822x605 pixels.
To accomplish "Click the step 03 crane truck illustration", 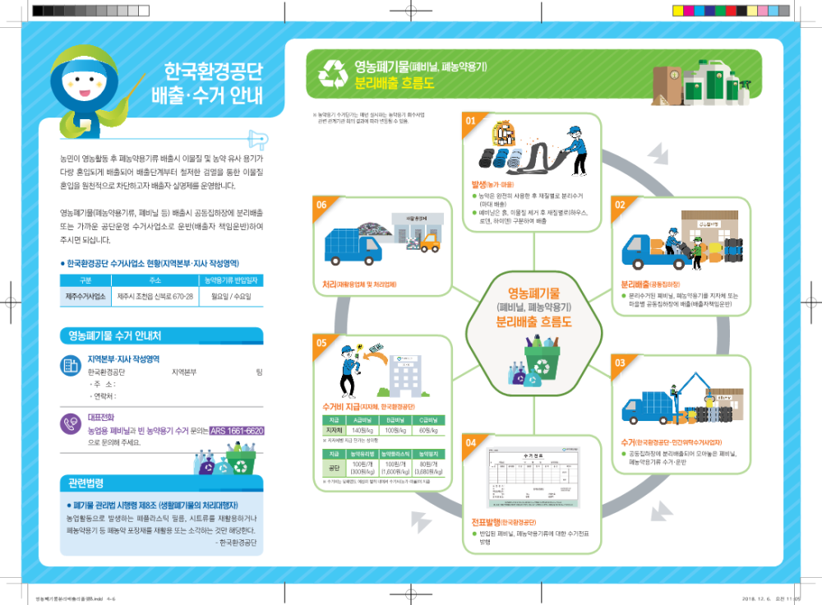I will tap(682, 399).
